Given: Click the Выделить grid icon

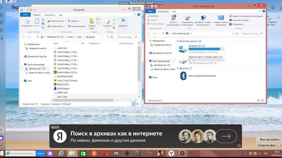Looking at the screenshot, I should tap(123, 21).
